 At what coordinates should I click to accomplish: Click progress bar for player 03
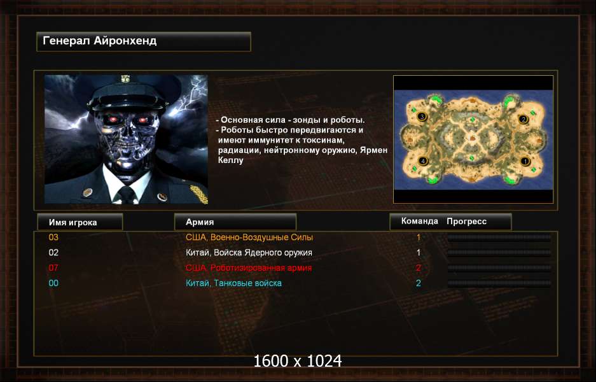click(x=499, y=238)
